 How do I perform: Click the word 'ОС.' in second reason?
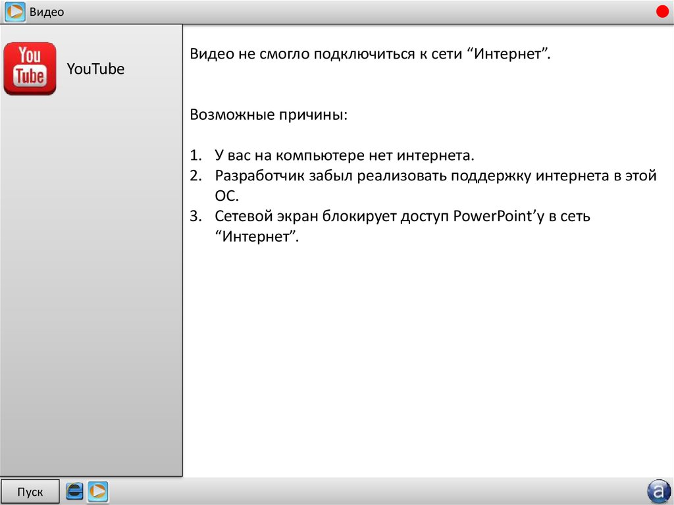[x=226, y=196]
